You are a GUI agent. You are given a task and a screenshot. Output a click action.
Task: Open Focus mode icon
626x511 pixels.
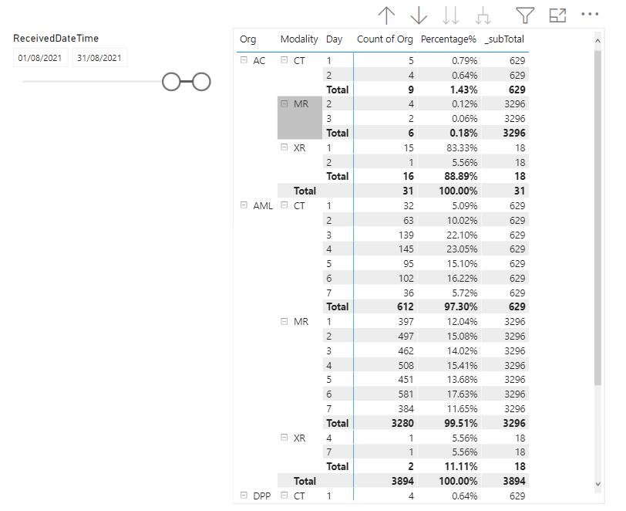tap(557, 15)
